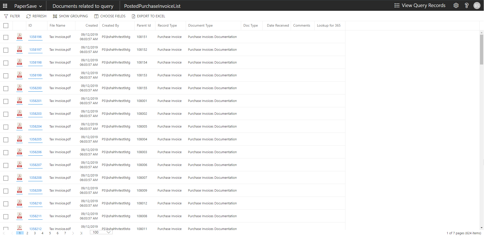Click Show Grouping in the toolbar

pos(70,16)
